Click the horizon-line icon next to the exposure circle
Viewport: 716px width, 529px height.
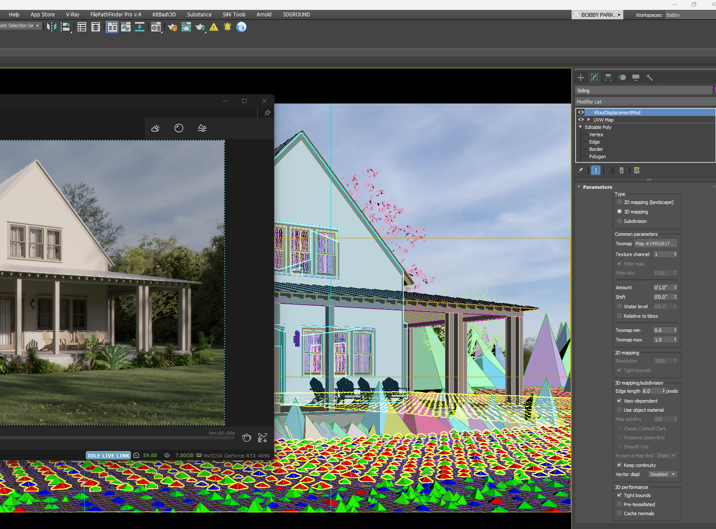click(x=202, y=128)
